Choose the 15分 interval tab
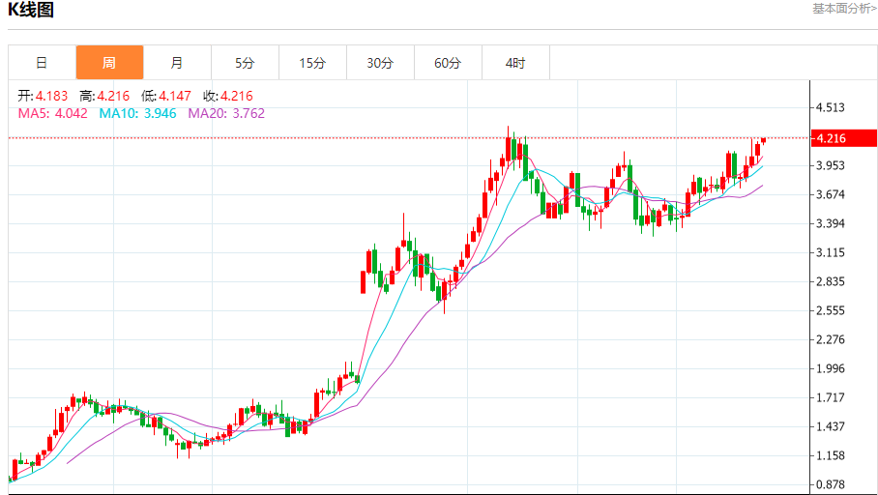The height and width of the screenshot is (495, 878). point(312,63)
